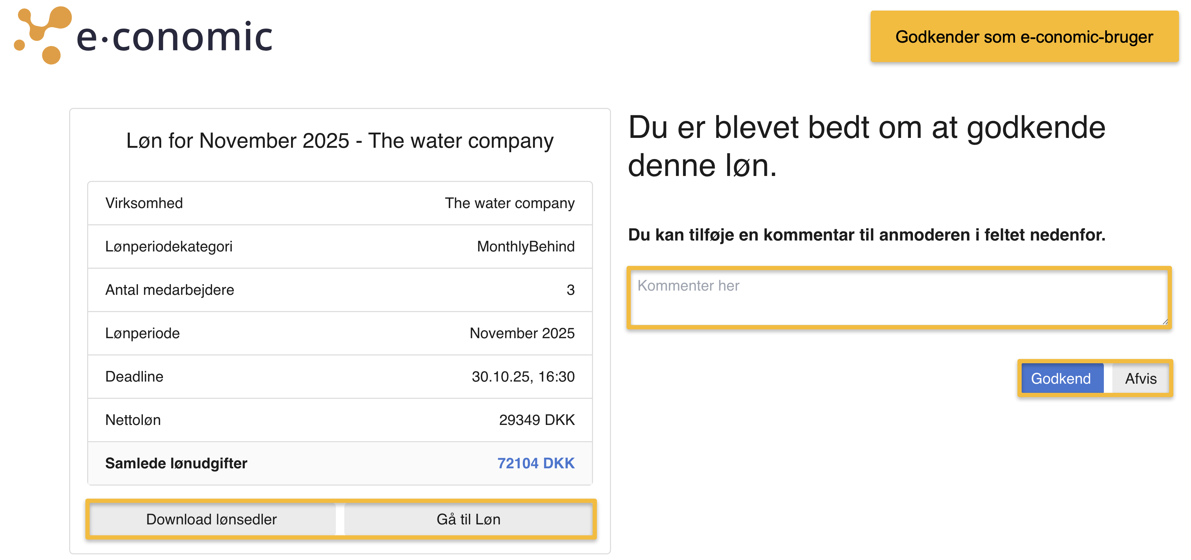Click the e-conomic wordmark text
The height and width of the screenshot is (560, 1191).
(174, 37)
